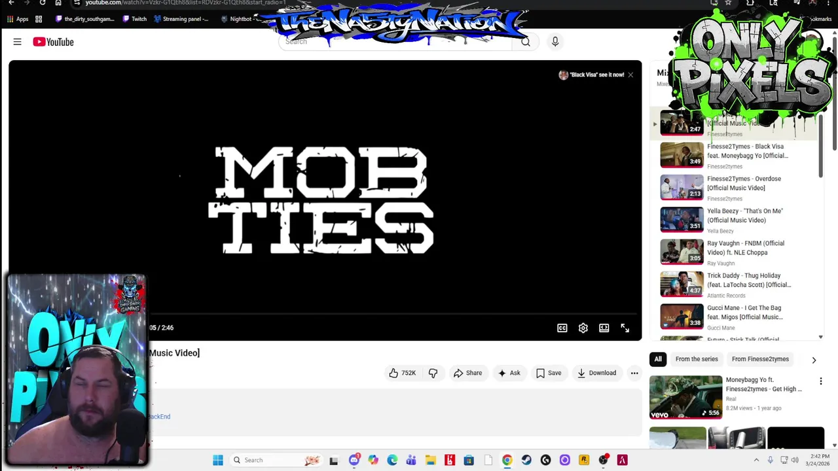Open Discord from the taskbar

tap(354, 461)
